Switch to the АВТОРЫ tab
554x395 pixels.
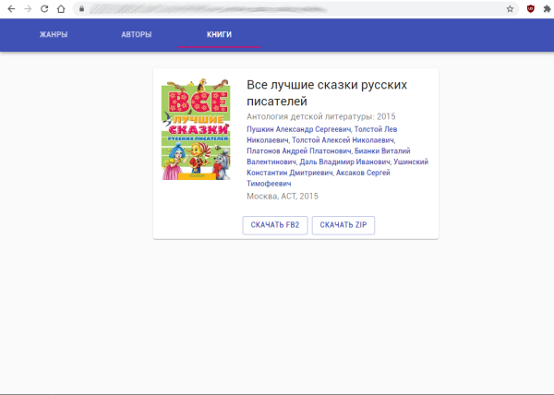137,34
